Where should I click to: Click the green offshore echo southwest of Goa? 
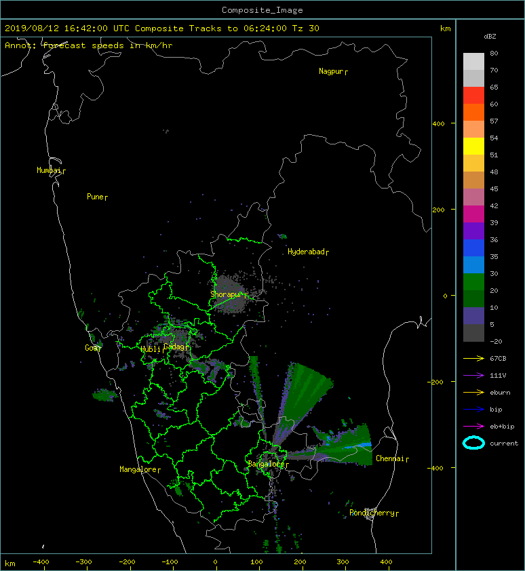104,395
